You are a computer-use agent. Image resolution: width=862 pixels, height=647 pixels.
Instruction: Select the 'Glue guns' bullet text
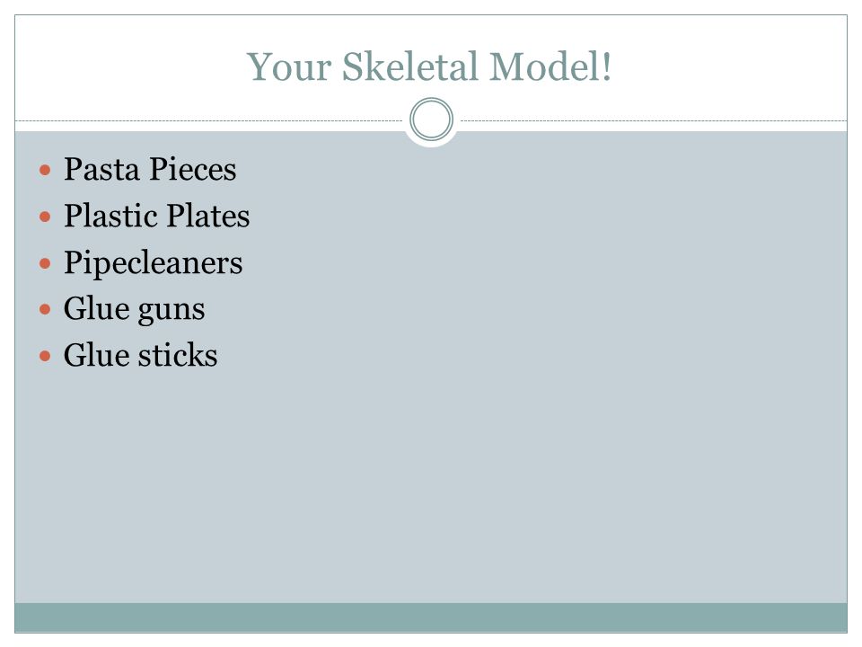point(134,309)
